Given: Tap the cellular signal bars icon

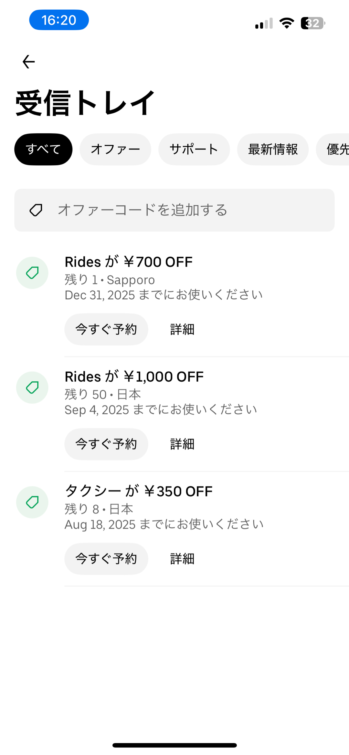Looking at the screenshot, I should [x=264, y=24].
